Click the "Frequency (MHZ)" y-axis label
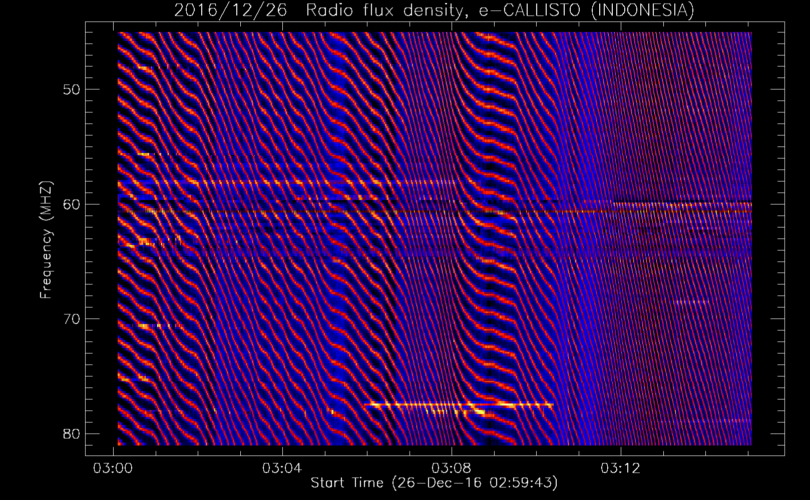This screenshot has height=500, width=810. tap(46, 239)
